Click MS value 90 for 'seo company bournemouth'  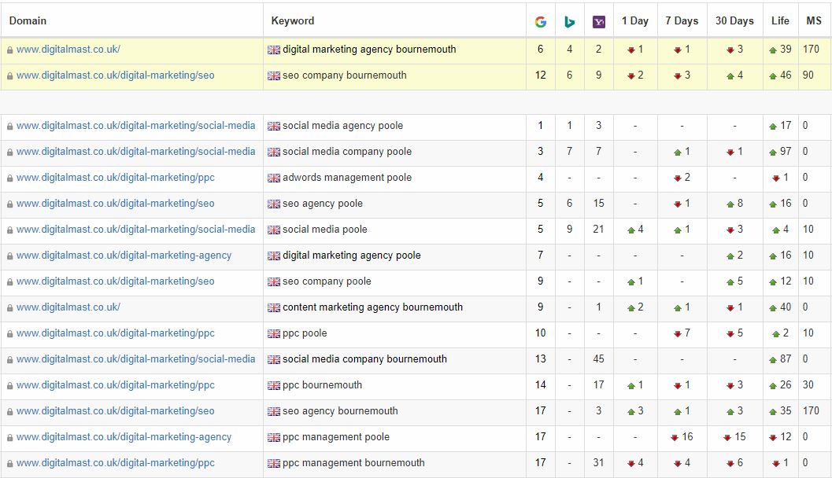[x=808, y=75]
